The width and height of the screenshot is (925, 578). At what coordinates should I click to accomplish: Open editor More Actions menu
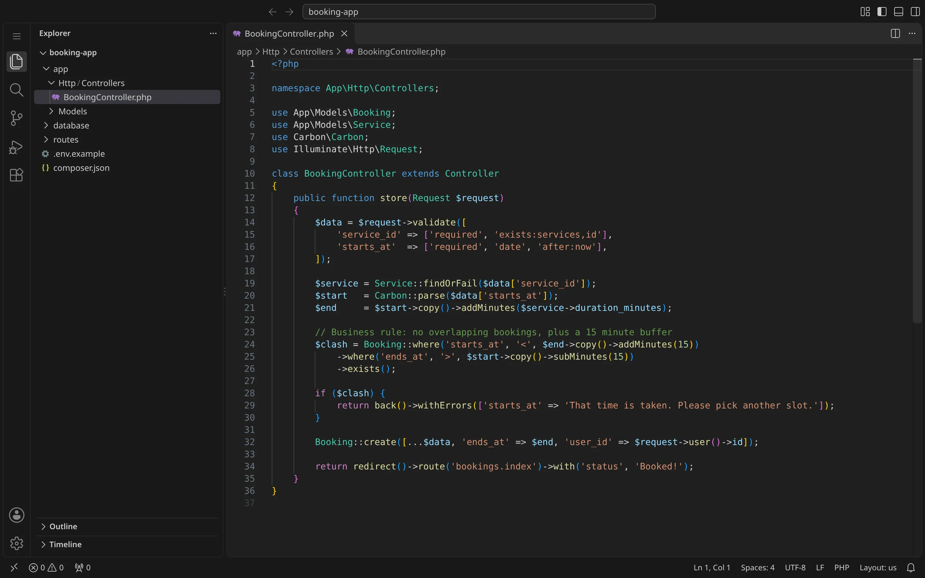click(912, 34)
